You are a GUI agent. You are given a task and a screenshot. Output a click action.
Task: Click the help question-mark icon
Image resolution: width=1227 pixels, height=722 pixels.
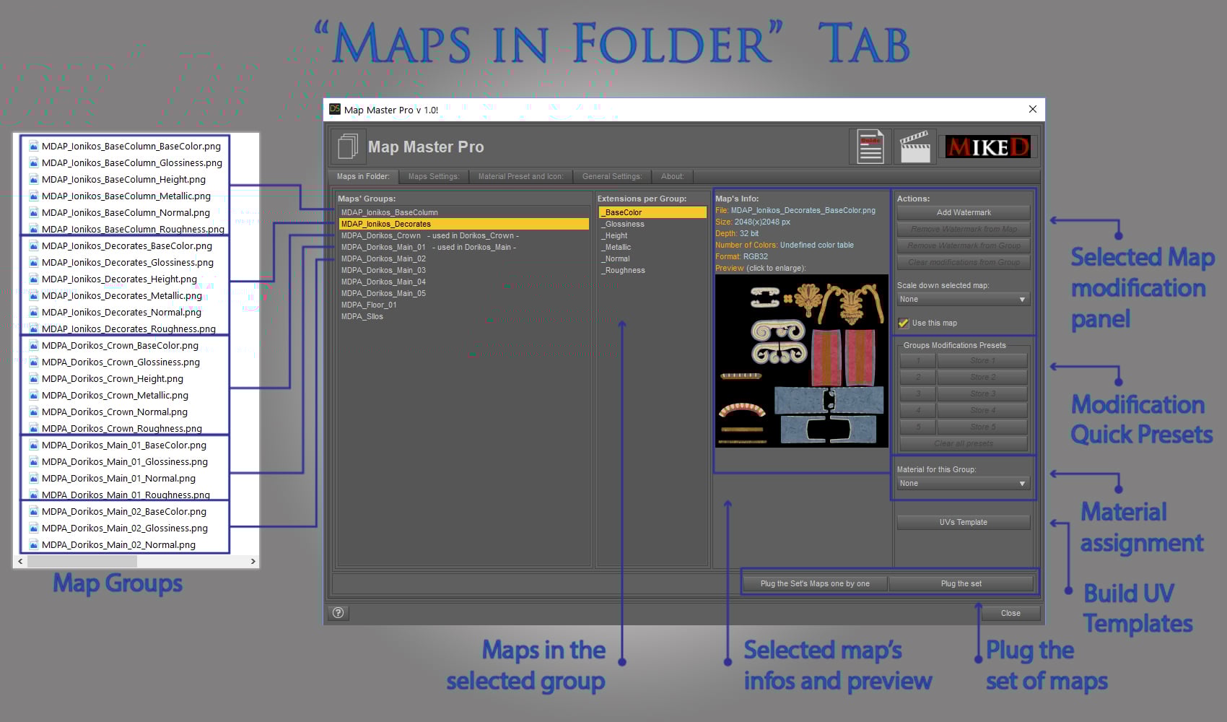coord(336,613)
